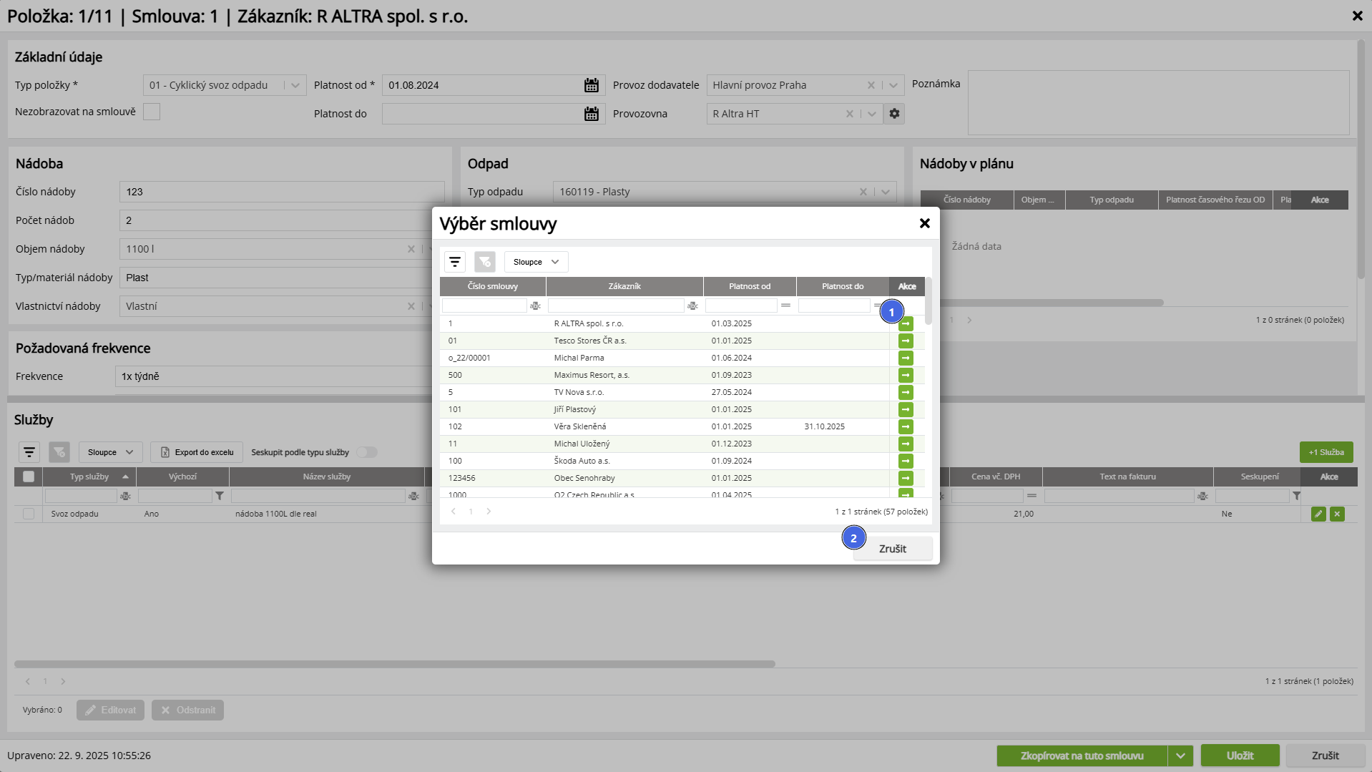Open calendar for Platnost od date
This screenshot has width=1372, height=772.
592,85
